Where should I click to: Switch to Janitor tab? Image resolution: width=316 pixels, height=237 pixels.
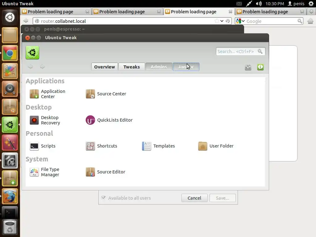tap(186, 67)
